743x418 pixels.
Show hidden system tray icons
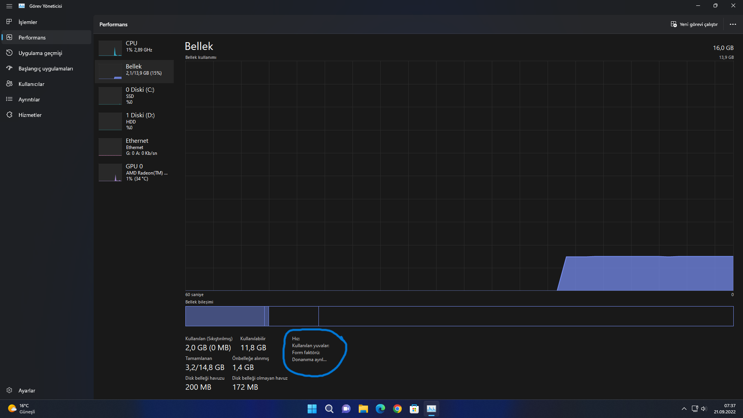(x=684, y=409)
